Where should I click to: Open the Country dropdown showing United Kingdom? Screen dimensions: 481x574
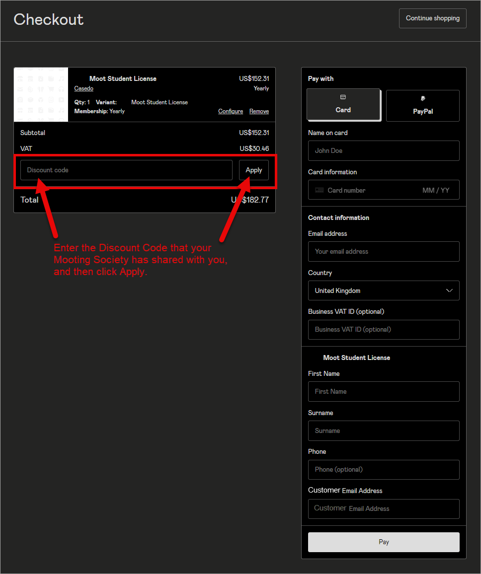tap(384, 290)
